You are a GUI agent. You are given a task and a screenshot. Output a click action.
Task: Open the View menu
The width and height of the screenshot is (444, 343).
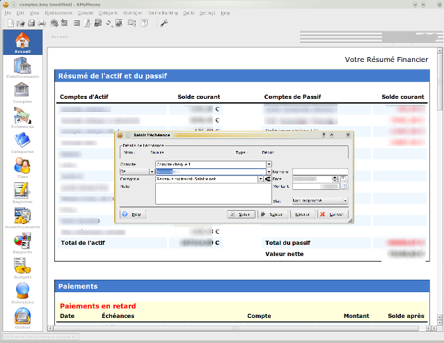34,13
